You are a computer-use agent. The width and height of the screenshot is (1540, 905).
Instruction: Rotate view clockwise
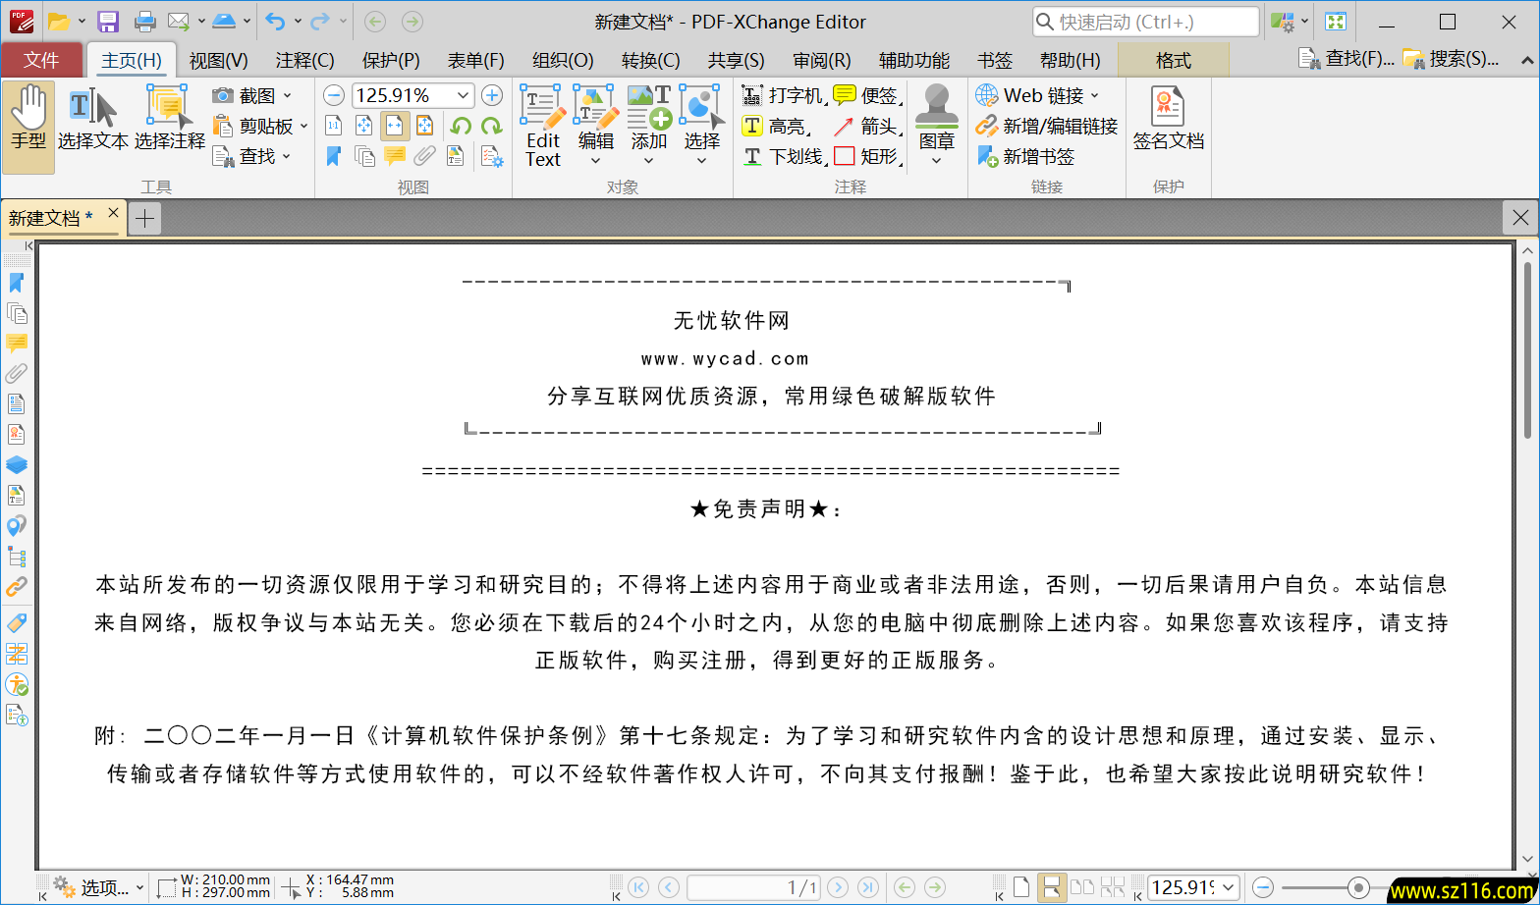(x=491, y=126)
